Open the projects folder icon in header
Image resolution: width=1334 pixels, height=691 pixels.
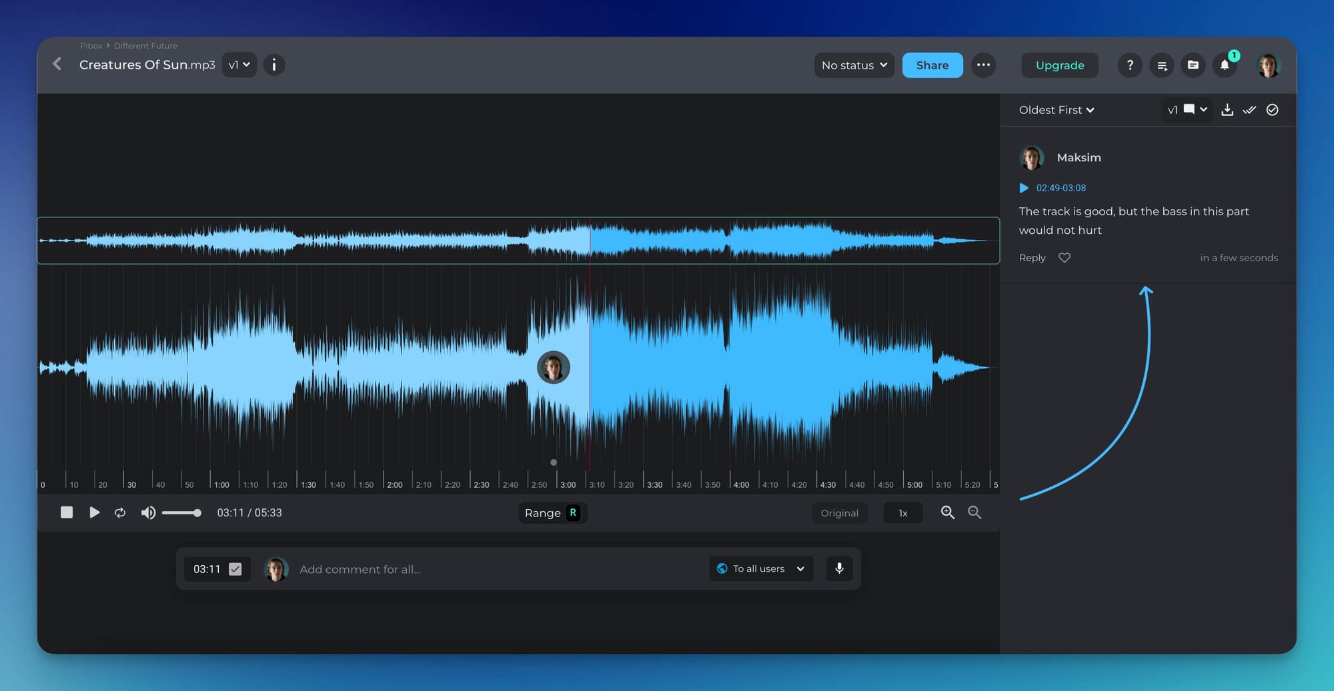click(1193, 65)
